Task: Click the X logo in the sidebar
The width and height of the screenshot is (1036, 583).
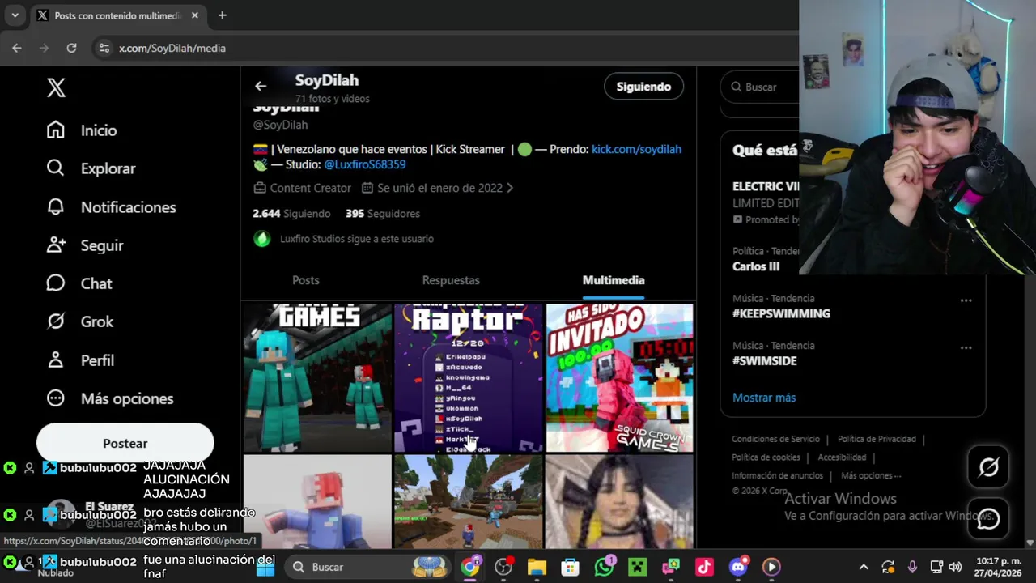Action: pyautogui.click(x=56, y=87)
